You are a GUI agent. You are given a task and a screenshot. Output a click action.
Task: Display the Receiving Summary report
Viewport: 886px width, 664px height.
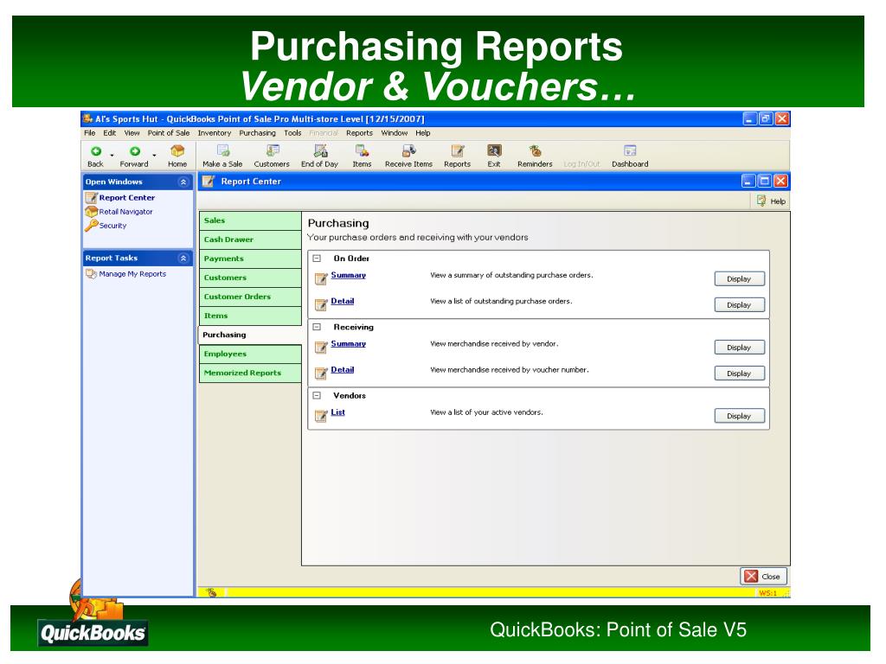coord(739,348)
